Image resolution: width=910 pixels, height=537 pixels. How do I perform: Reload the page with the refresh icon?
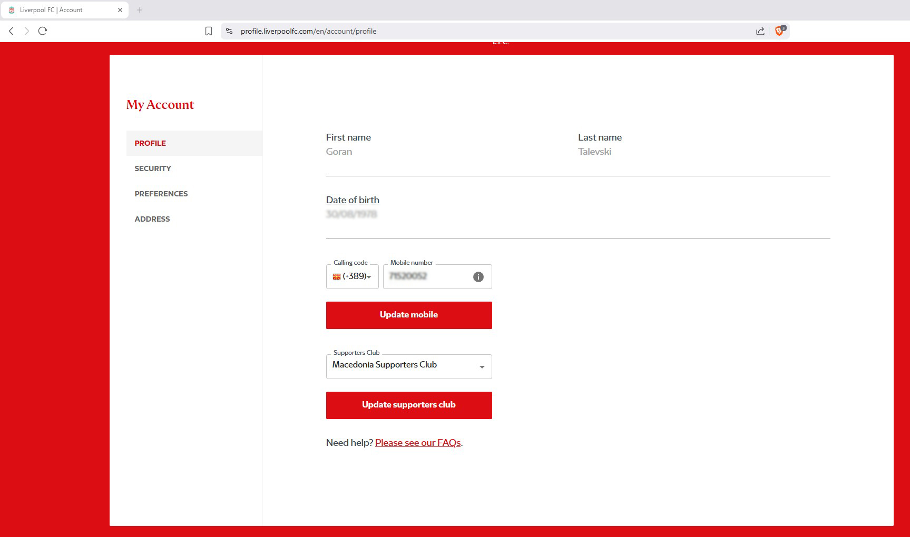[x=43, y=31]
